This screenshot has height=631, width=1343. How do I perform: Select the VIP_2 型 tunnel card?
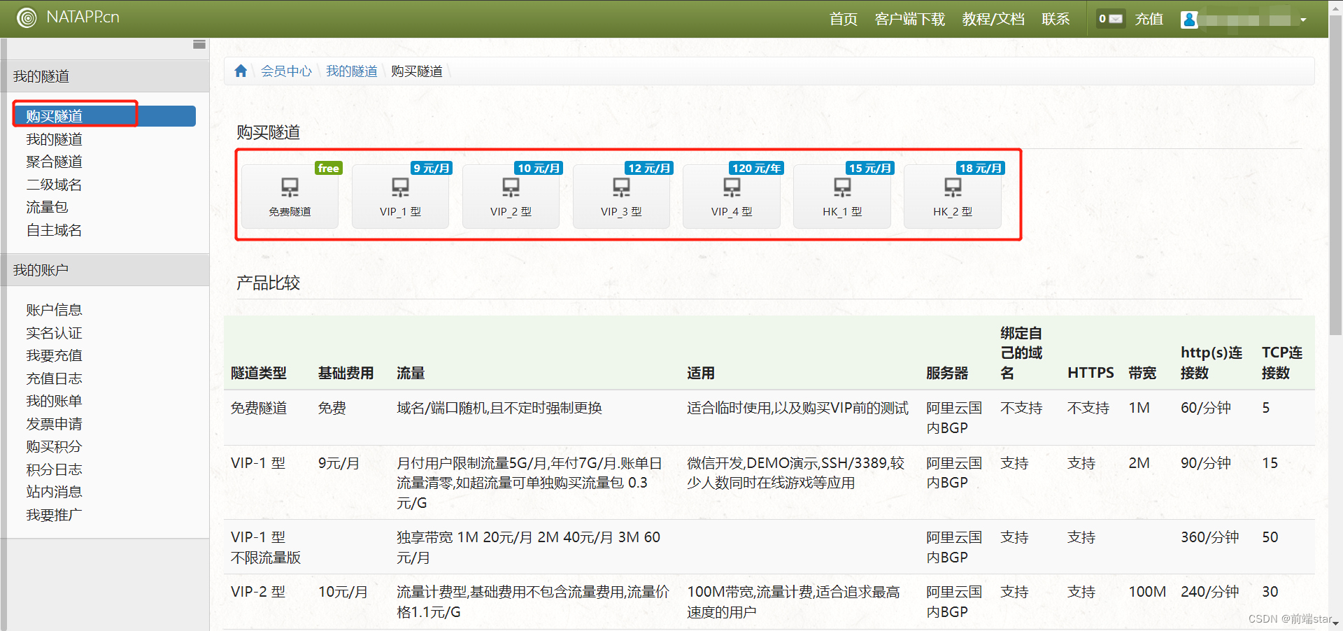[x=511, y=197]
